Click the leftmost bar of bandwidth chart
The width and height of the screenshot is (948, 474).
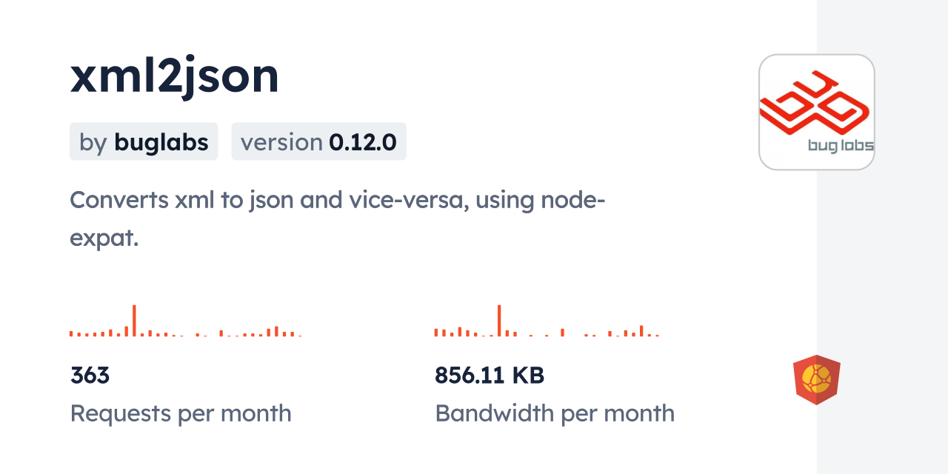click(436, 333)
